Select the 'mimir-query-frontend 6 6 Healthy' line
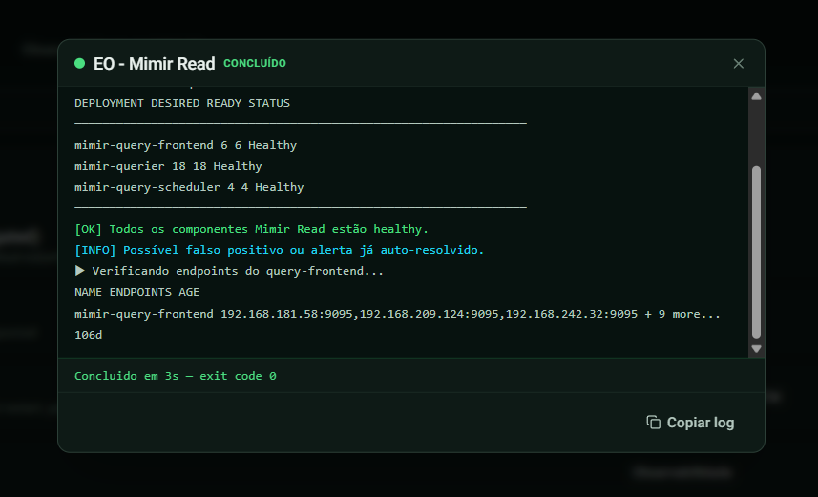The image size is (818, 497). tap(186, 145)
